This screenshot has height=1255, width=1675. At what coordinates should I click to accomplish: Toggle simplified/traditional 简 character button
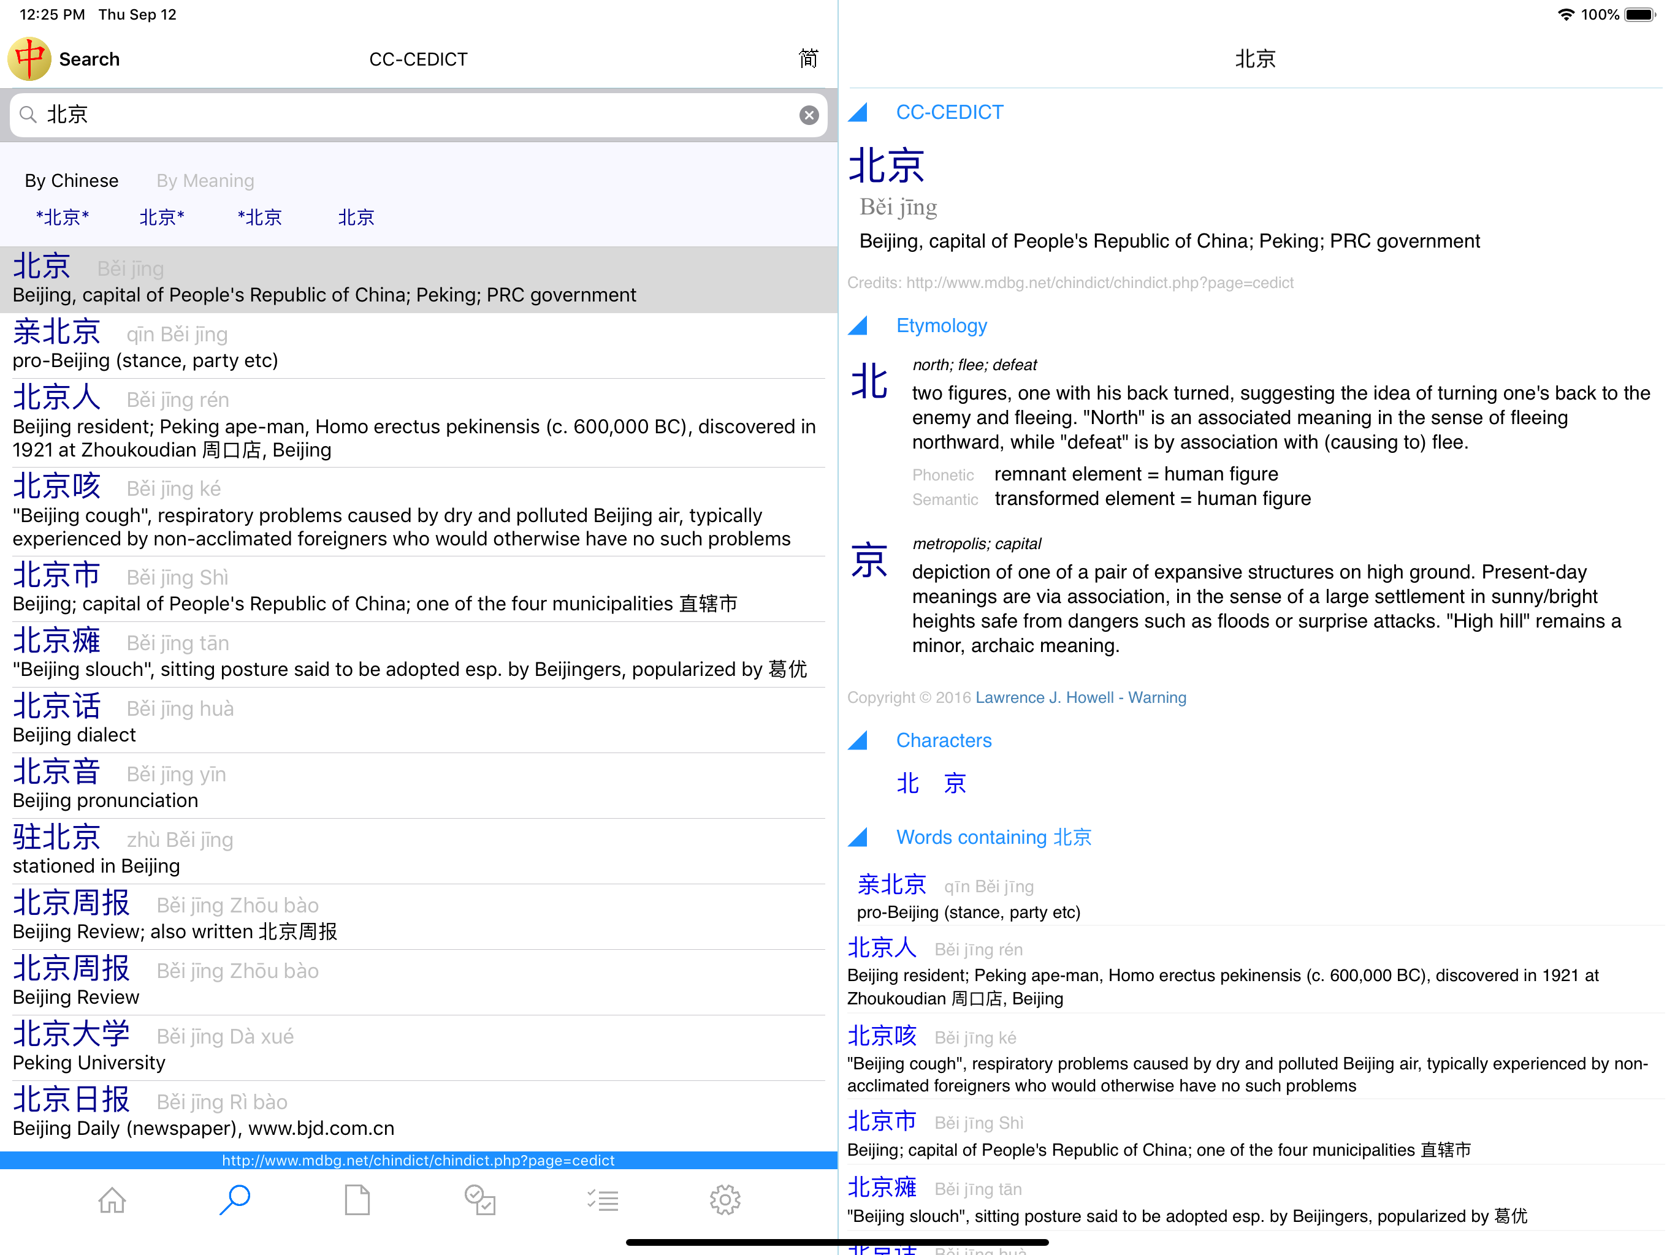click(x=808, y=59)
